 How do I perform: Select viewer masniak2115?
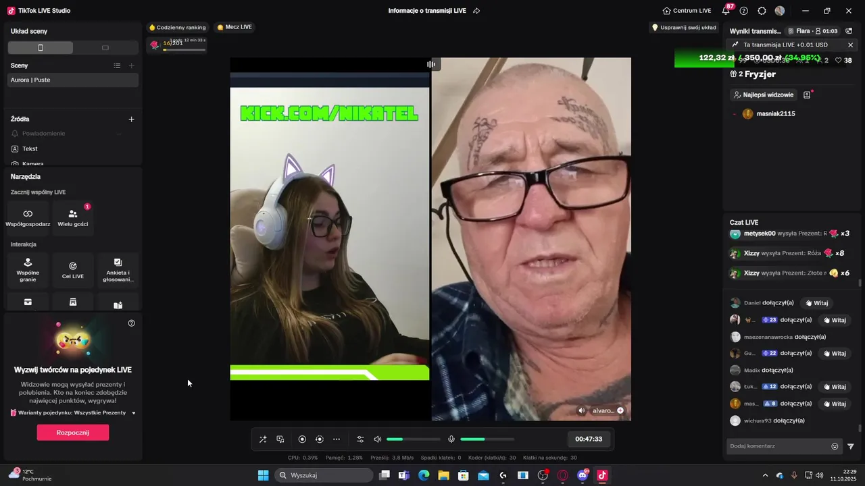pos(769,113)
